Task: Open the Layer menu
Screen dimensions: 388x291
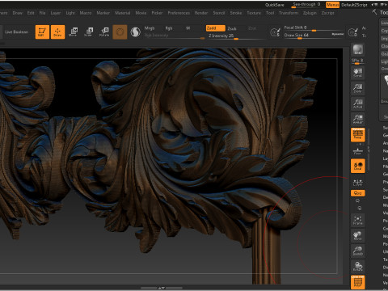Action: coord(56,13)
